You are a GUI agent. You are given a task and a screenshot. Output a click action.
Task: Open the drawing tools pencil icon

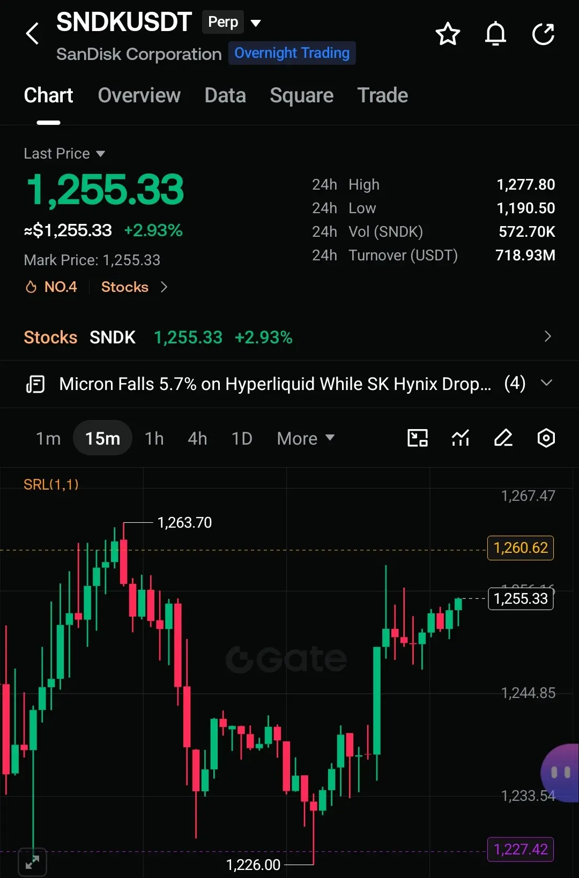pyautogui.click(x=503, y=438)
